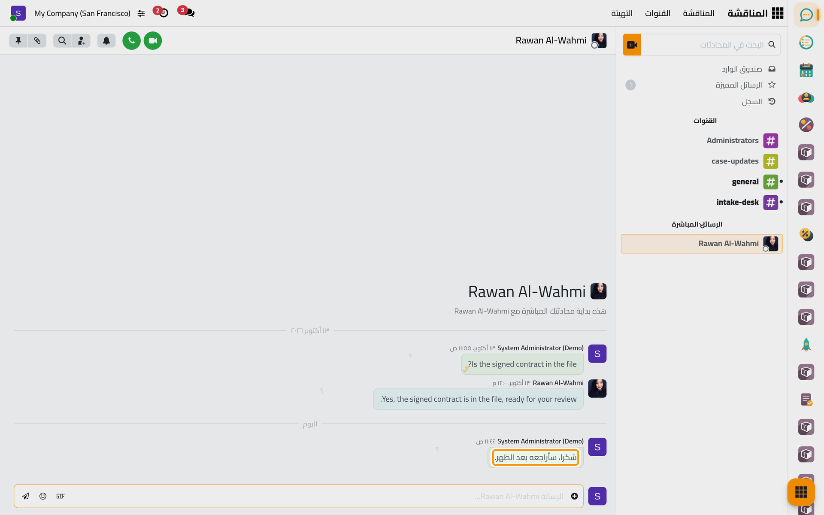Open the المناقشة menu item

coord(699,13)
